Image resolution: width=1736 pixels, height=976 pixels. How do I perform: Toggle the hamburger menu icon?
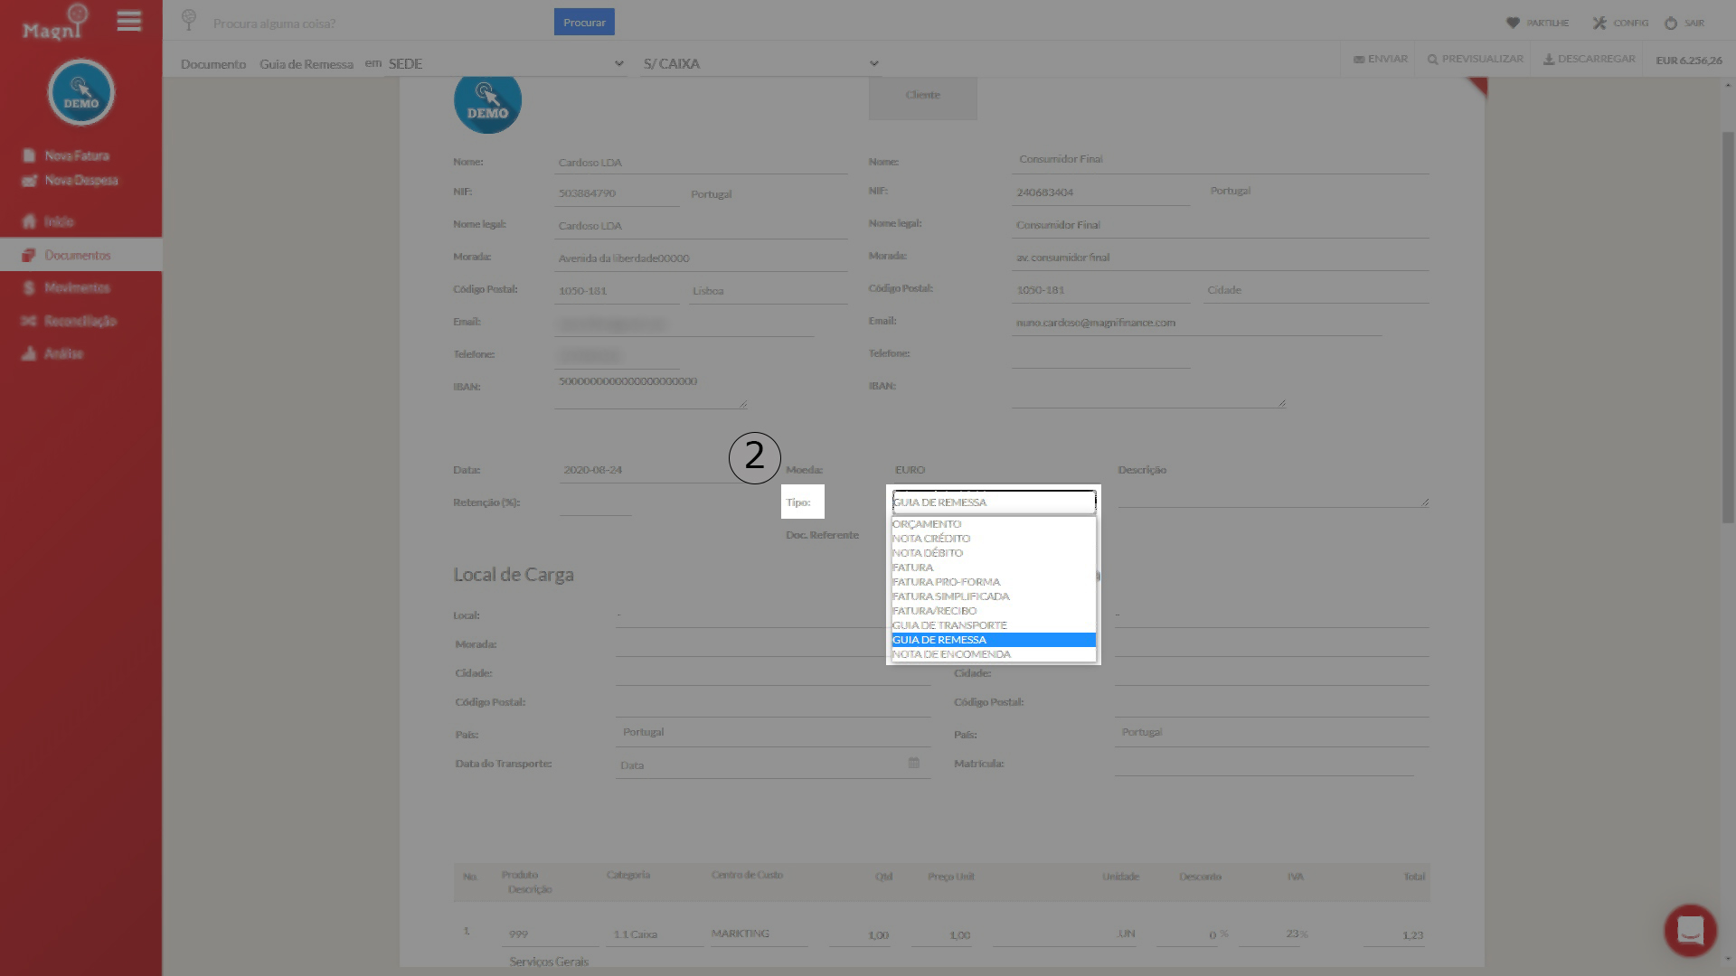(129, 22)
